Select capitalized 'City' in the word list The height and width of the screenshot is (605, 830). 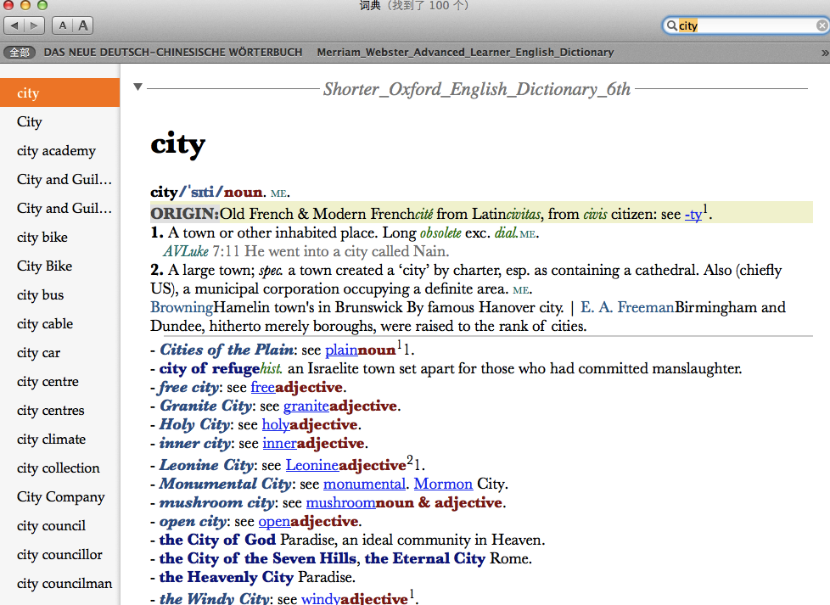(x=59, y=121)
